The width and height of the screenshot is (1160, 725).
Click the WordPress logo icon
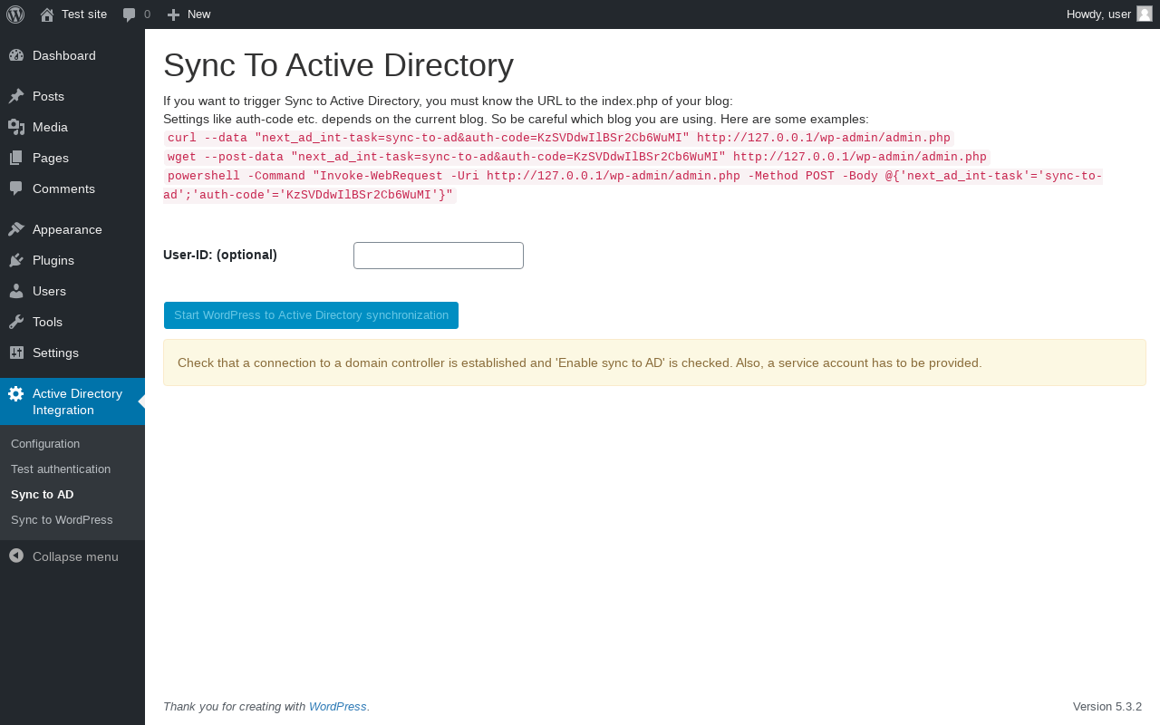(x=15, y=14)
